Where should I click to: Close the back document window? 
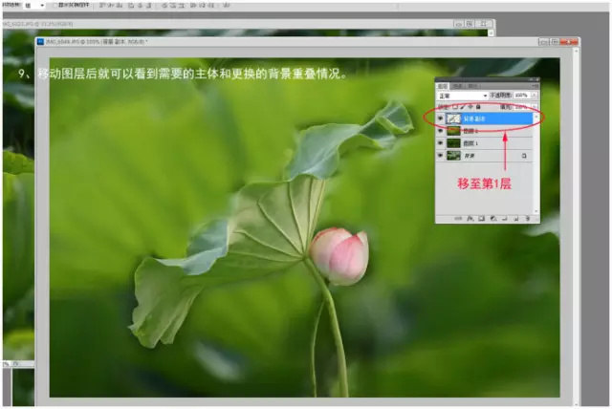coord(484,24)
